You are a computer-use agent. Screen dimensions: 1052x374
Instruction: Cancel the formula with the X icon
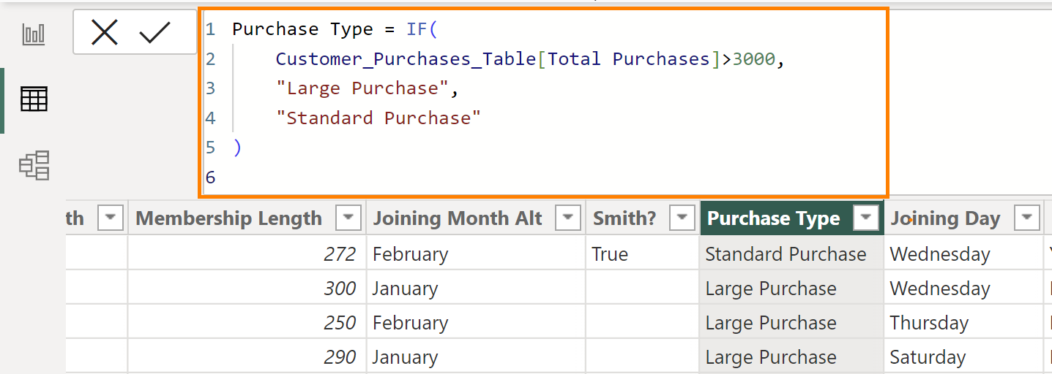[x=105, y=32]
